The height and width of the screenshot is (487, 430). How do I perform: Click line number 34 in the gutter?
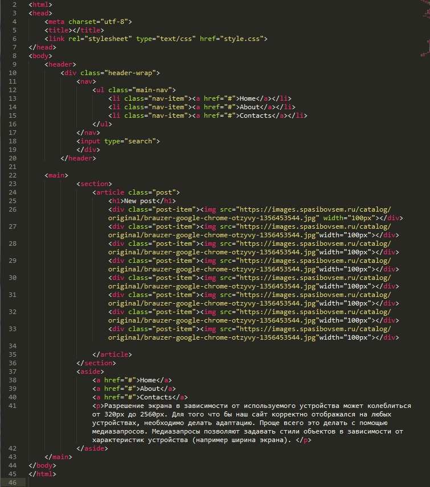click(x=13, y=346)
